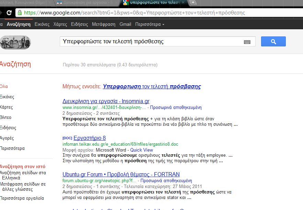Click the Quick View link
The image size is (303, 210).
(x=142, y=150)
